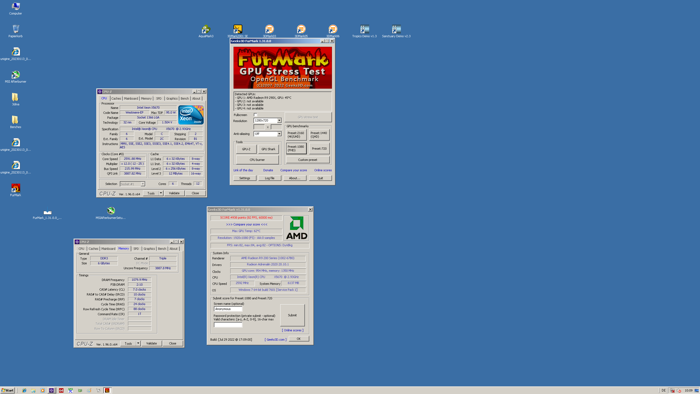700x394 pixels.
Task: Click the Anonymous screen name field
Action: pyautogui.click(x=228, y=309)
